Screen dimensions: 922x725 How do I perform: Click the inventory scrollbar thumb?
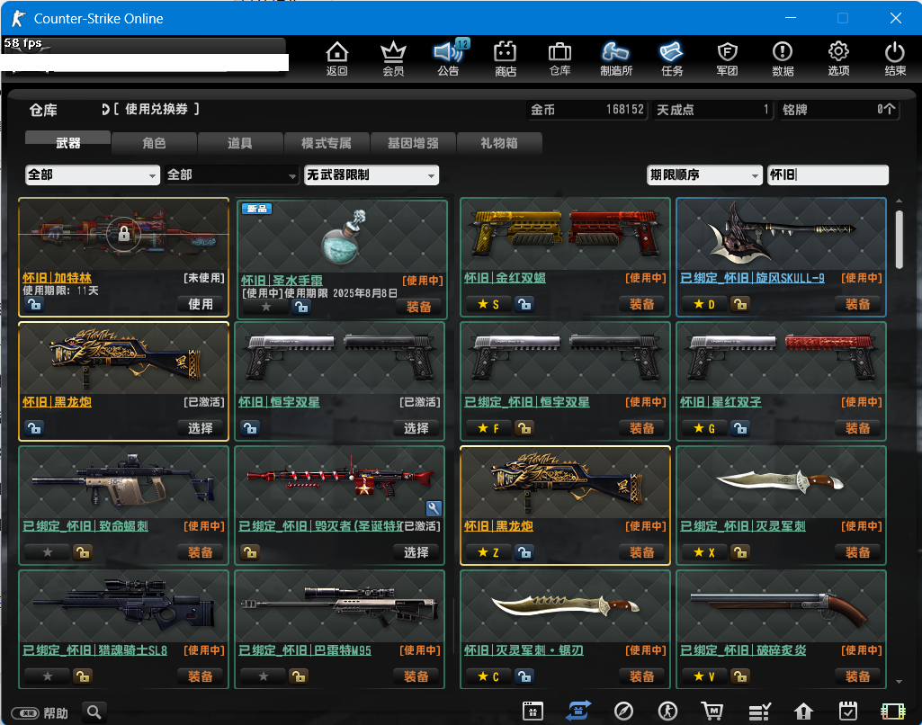(x=900, y=239)
